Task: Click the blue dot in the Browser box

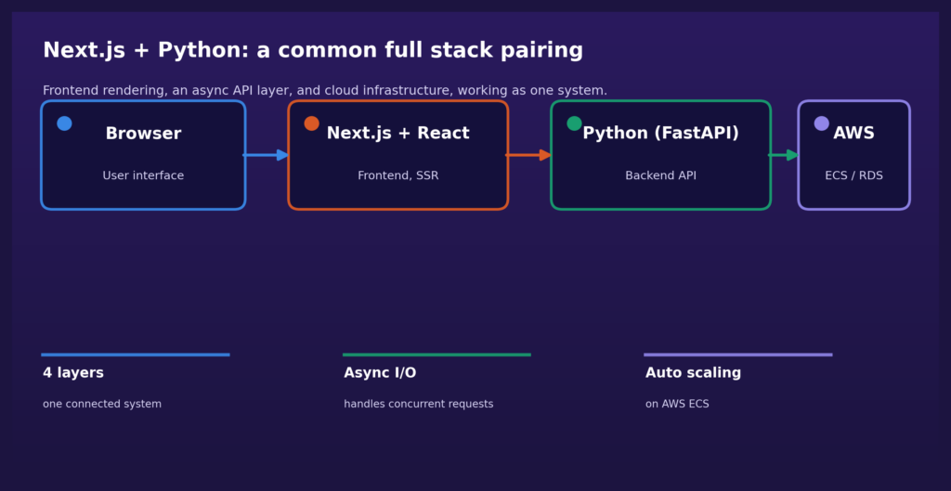Action: pyautogui.click(x=64, y=123)
